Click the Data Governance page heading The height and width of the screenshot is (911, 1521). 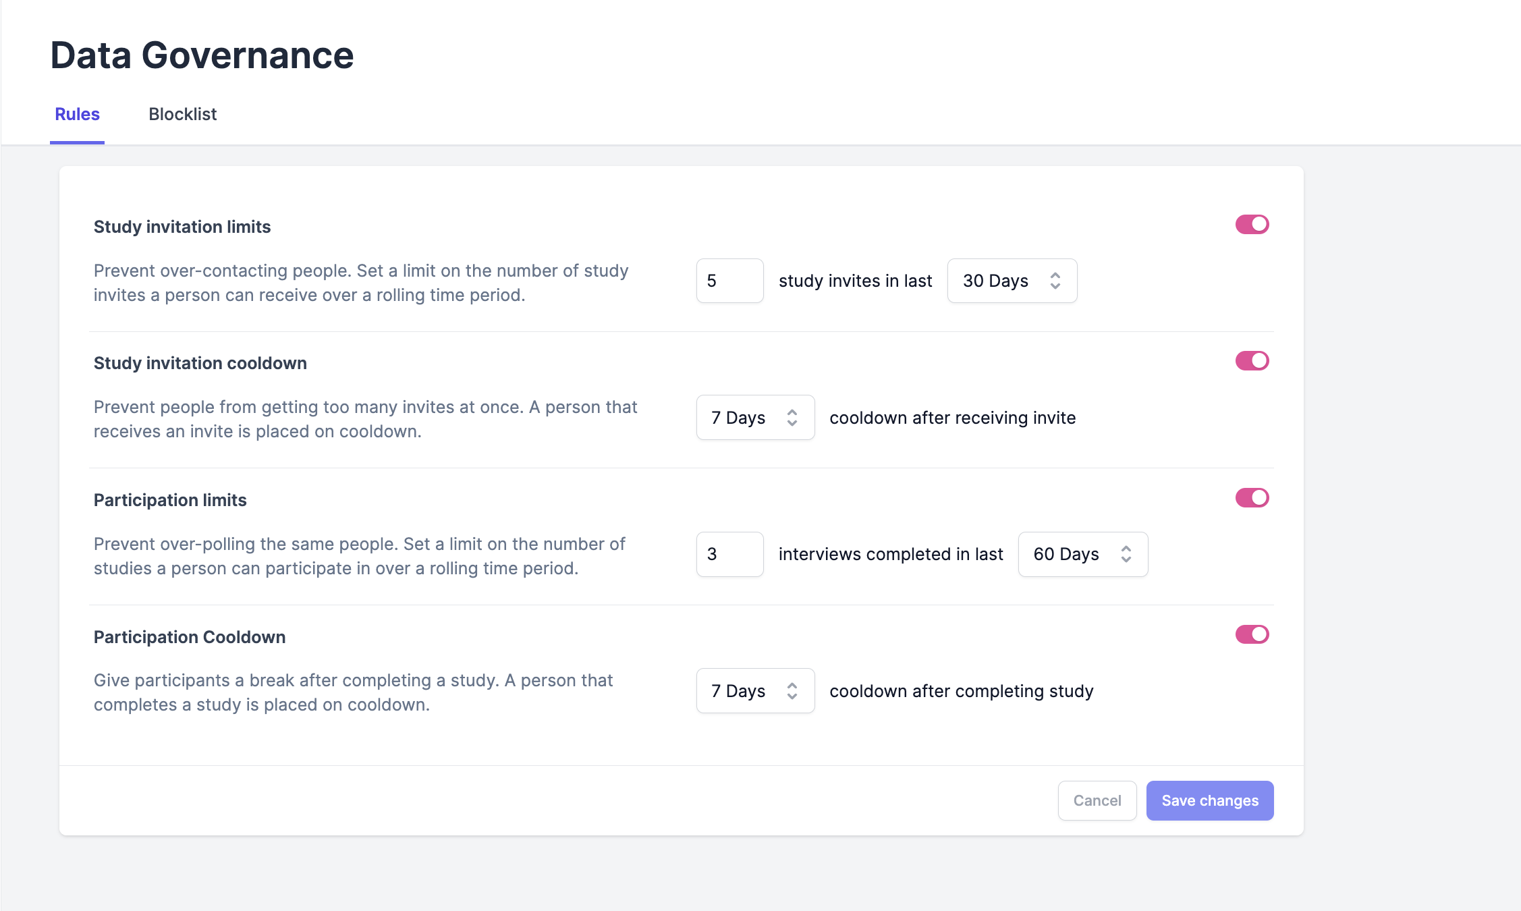[x=202, y=55]
